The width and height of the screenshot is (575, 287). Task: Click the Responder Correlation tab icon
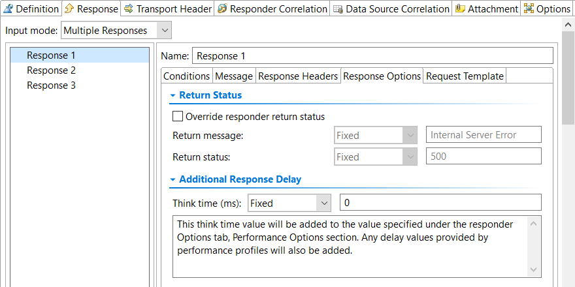[222, 8]
